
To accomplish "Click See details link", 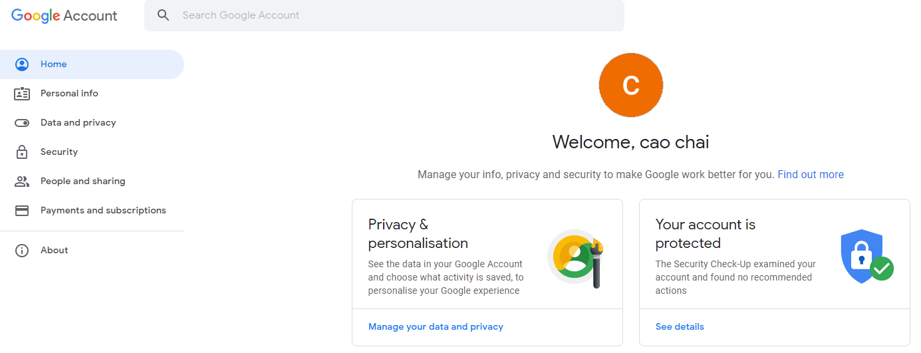I will (680, 327).
